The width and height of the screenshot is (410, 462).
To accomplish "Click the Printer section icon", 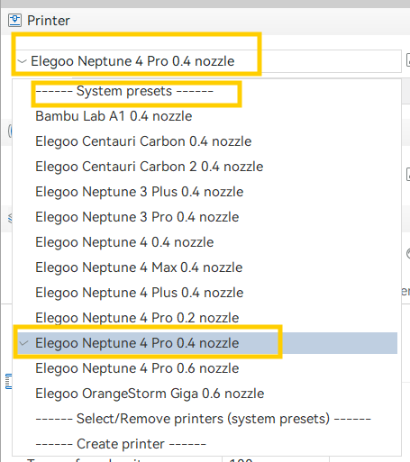I will point(14,21).
